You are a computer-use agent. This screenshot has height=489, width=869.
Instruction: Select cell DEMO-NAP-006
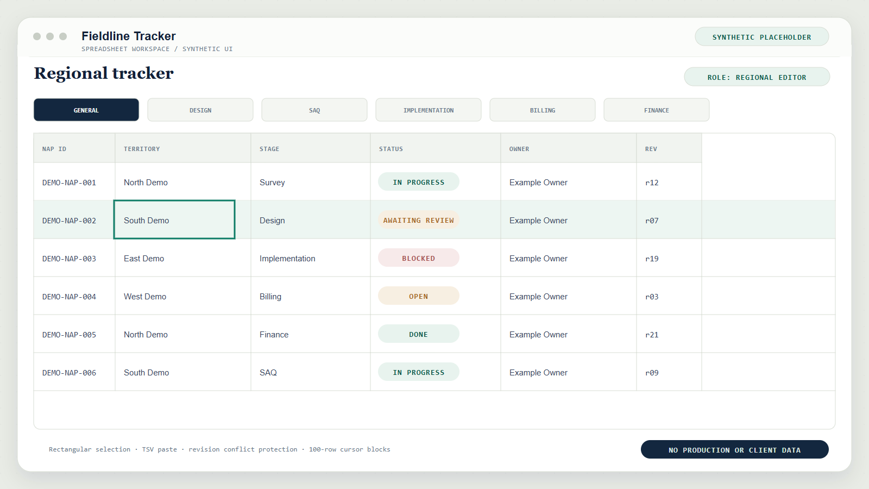(74, 372)
